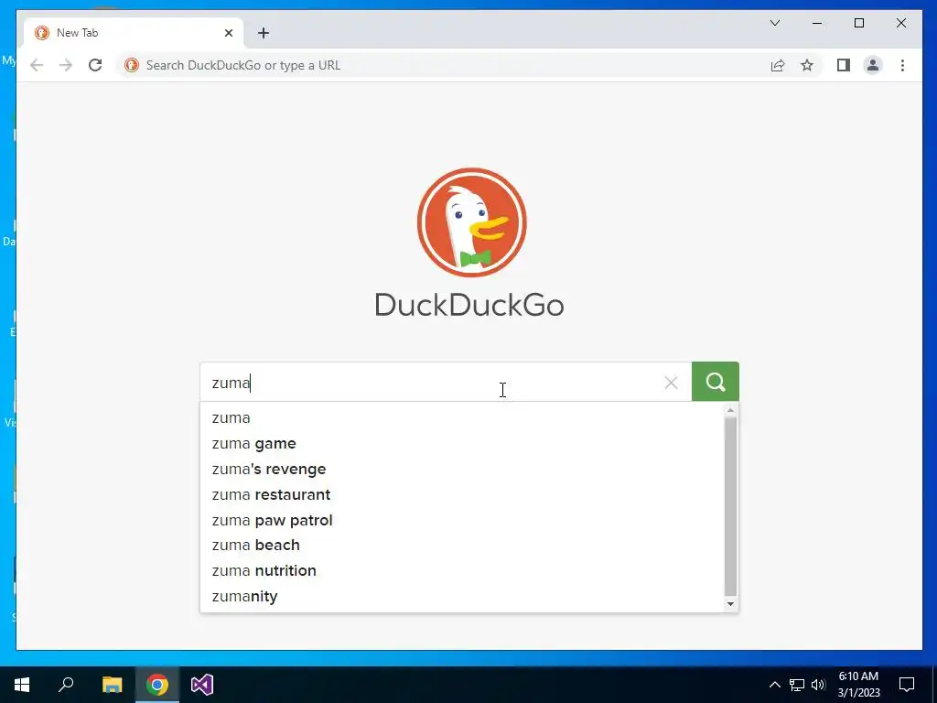Pick the 'zuma's revenge' suggestion

click(x=462, y=470)
